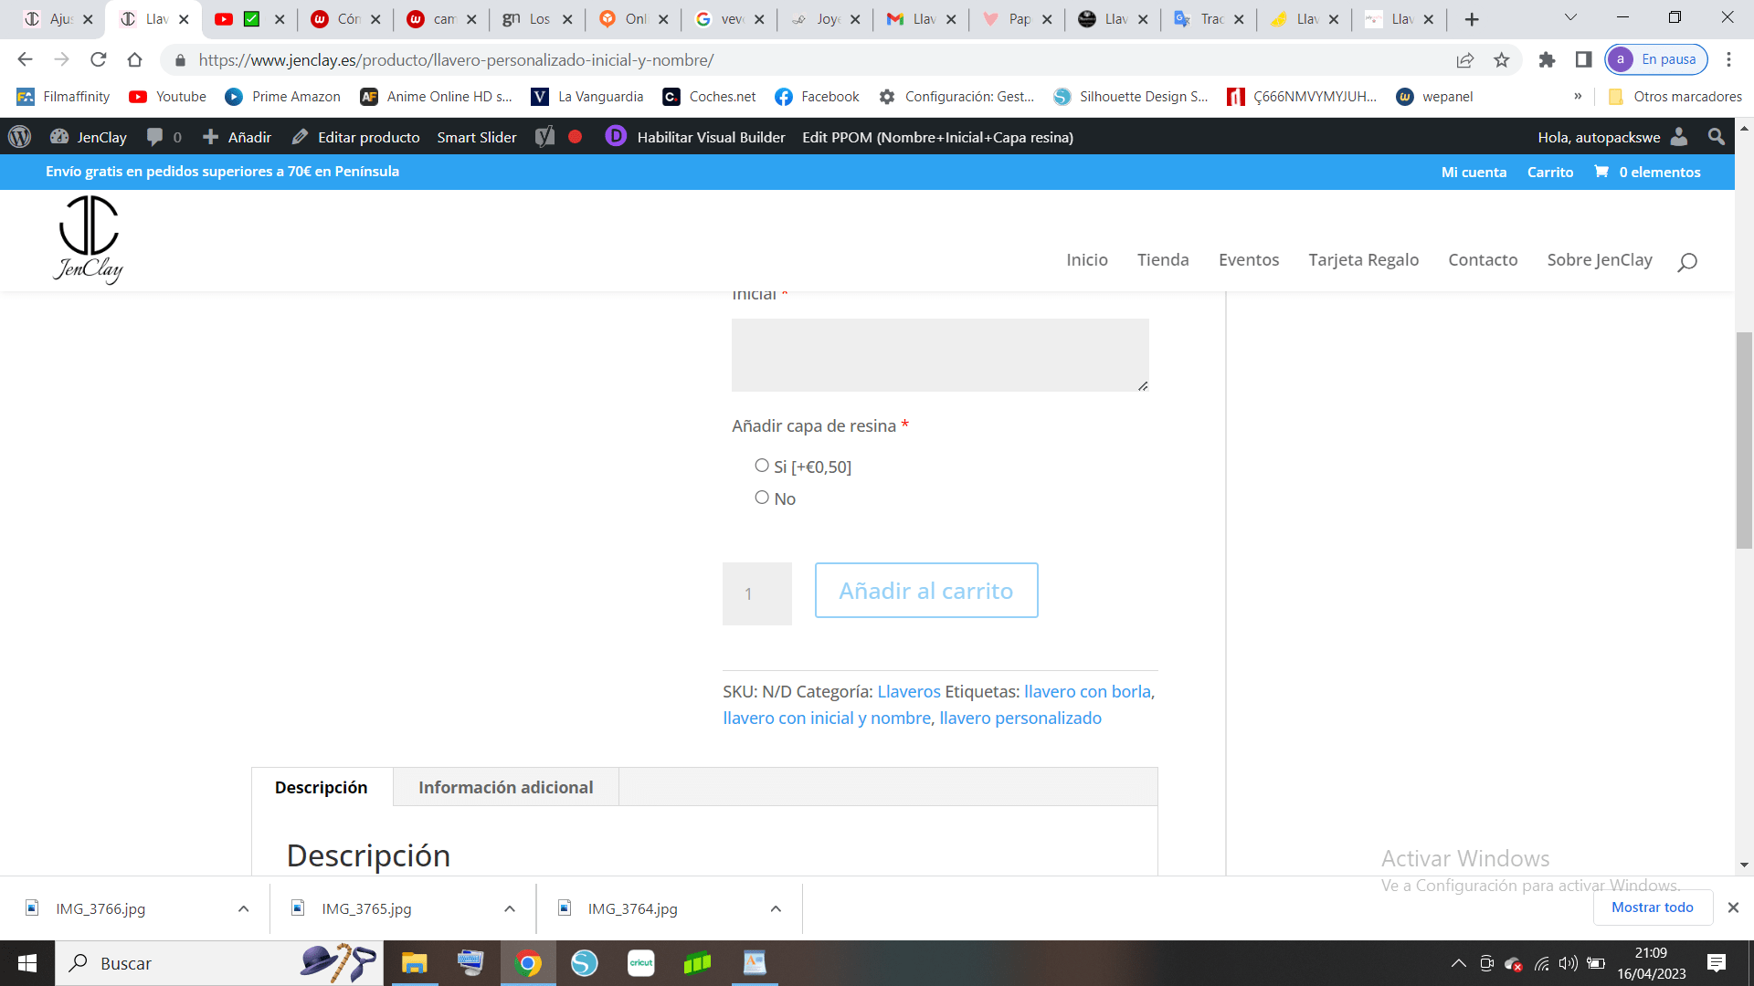Image resolution: width=1754 pixels, height=986 pixels.
Task: Go to Inicio in the main menu
Action: [x=1087, y=260]
